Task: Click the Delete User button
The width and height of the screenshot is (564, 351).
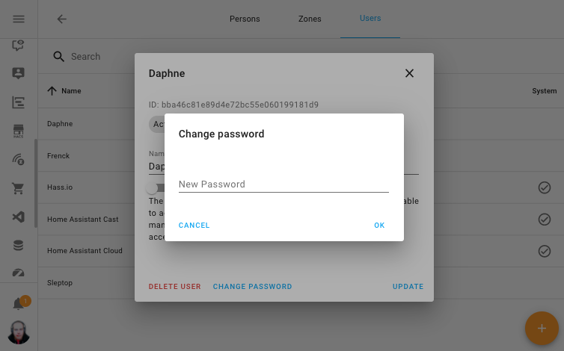Action: (175, 287)
